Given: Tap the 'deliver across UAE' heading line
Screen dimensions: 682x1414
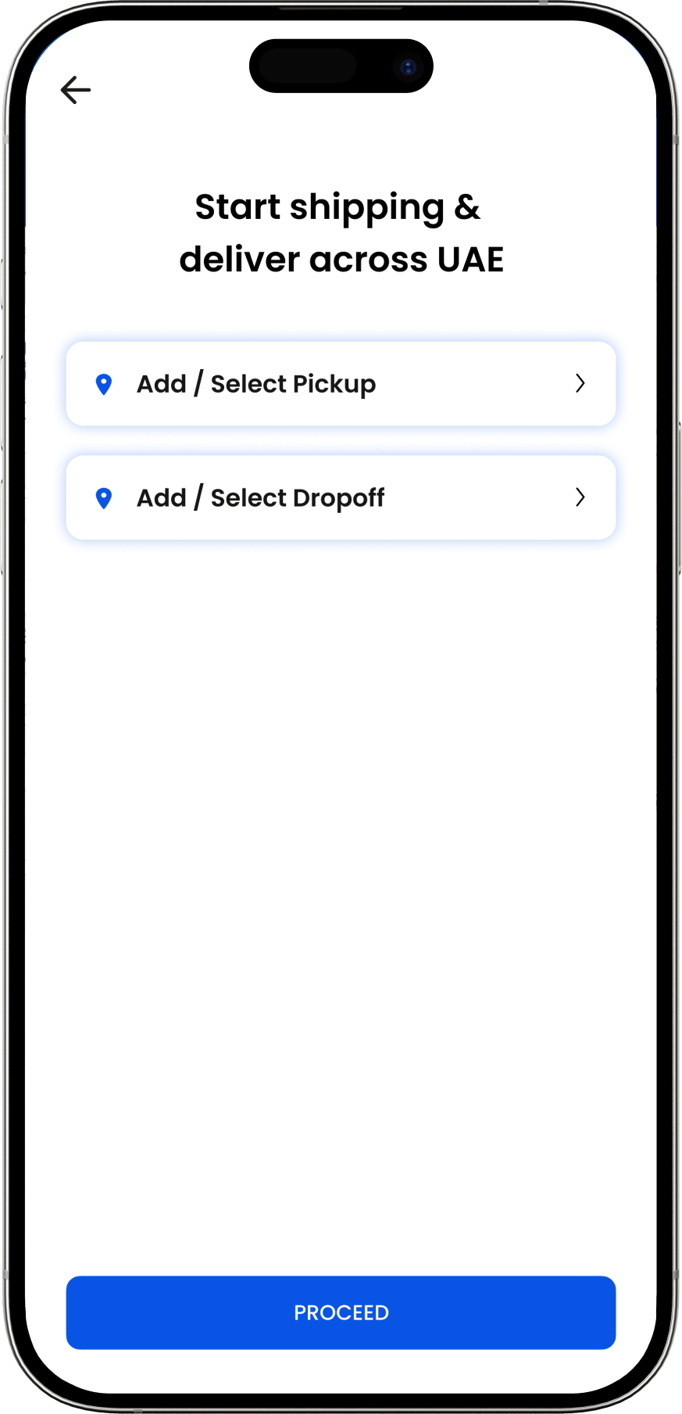Looking at the screenshot, I should 341,260.
